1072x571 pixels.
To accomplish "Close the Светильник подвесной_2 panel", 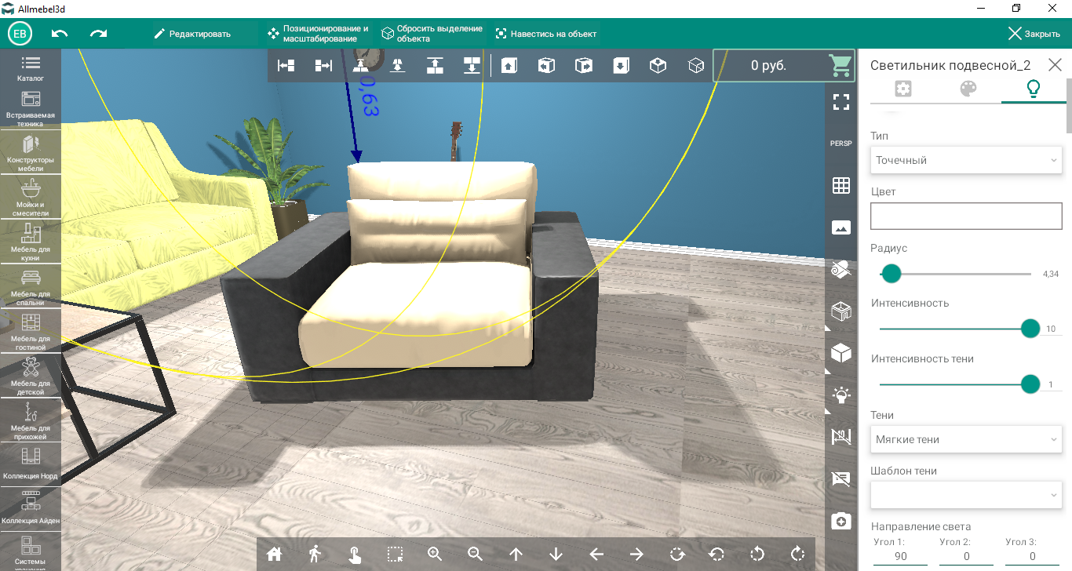I will pyautogui.click(x=1055, y=65).
